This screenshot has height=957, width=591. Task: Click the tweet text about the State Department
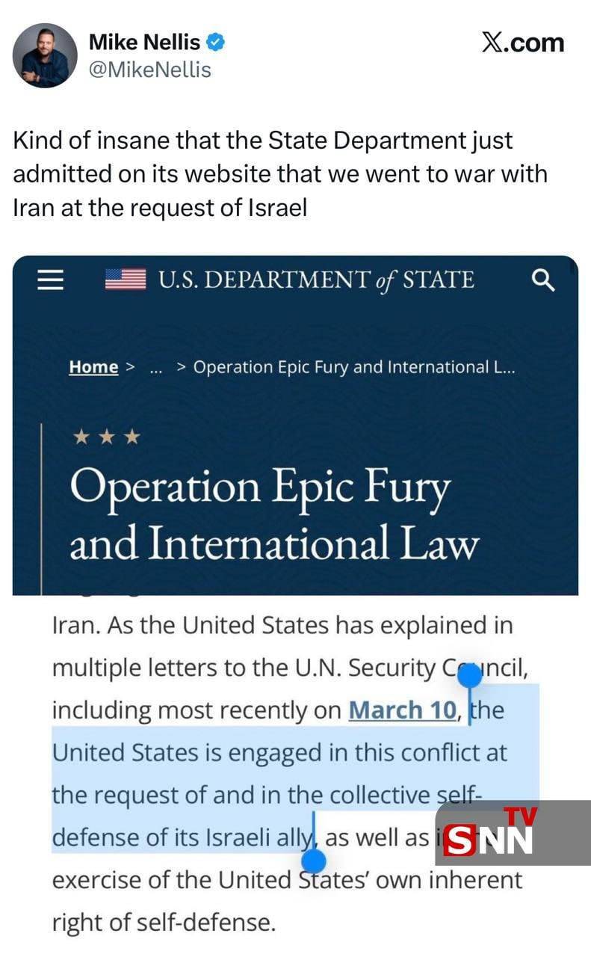click(280, 173)
